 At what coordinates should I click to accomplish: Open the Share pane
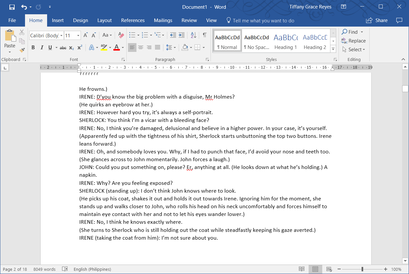point(377,20)
